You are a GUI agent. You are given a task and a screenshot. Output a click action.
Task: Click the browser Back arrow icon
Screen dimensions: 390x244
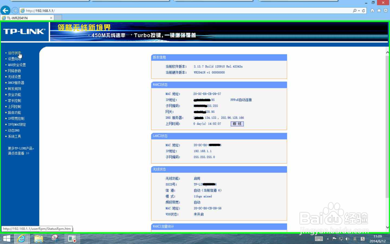point(5,10)
